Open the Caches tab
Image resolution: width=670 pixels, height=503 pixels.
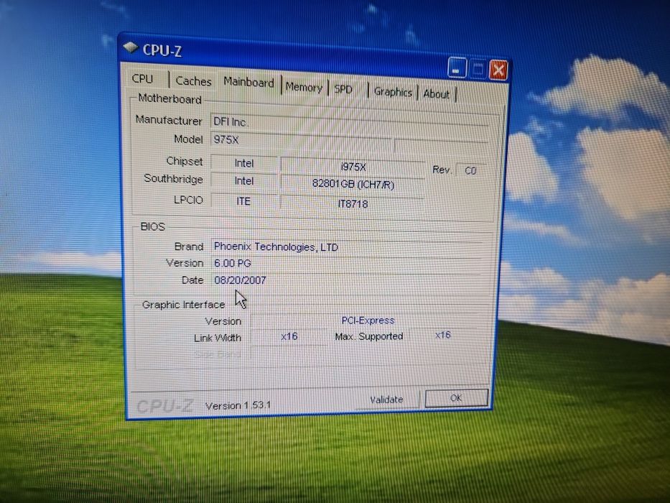(x=194, y=80)
